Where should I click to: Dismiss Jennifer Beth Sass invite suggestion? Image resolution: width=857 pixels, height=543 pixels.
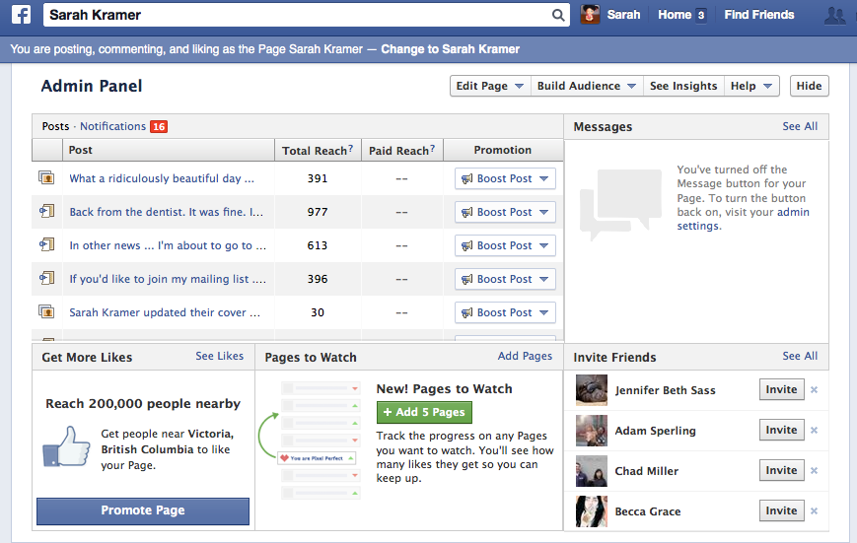point(814,389)
